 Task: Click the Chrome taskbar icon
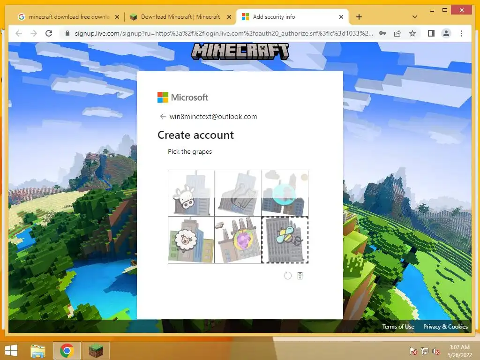67,351
